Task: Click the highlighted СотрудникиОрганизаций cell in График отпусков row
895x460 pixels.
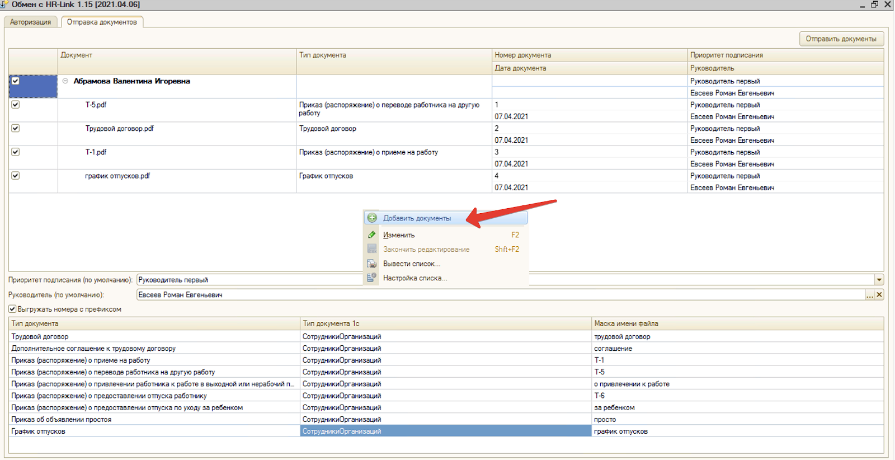Action: [x=446, y=431]
